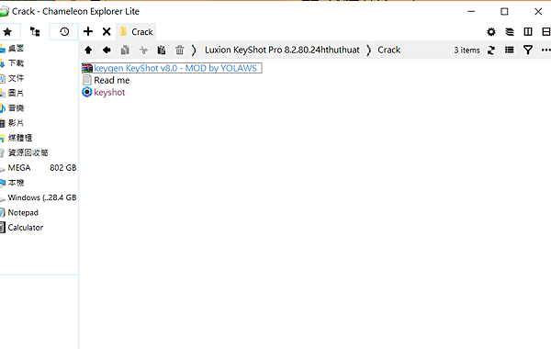Click keygen archive file icon
This screenshot has width=551, height=349.
(87, 68)
